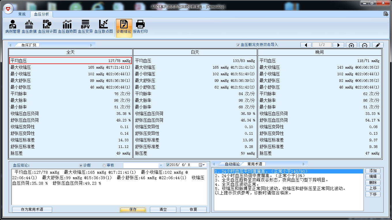
Task: Click the zoom in plus icon
Action: pos(351,45)
